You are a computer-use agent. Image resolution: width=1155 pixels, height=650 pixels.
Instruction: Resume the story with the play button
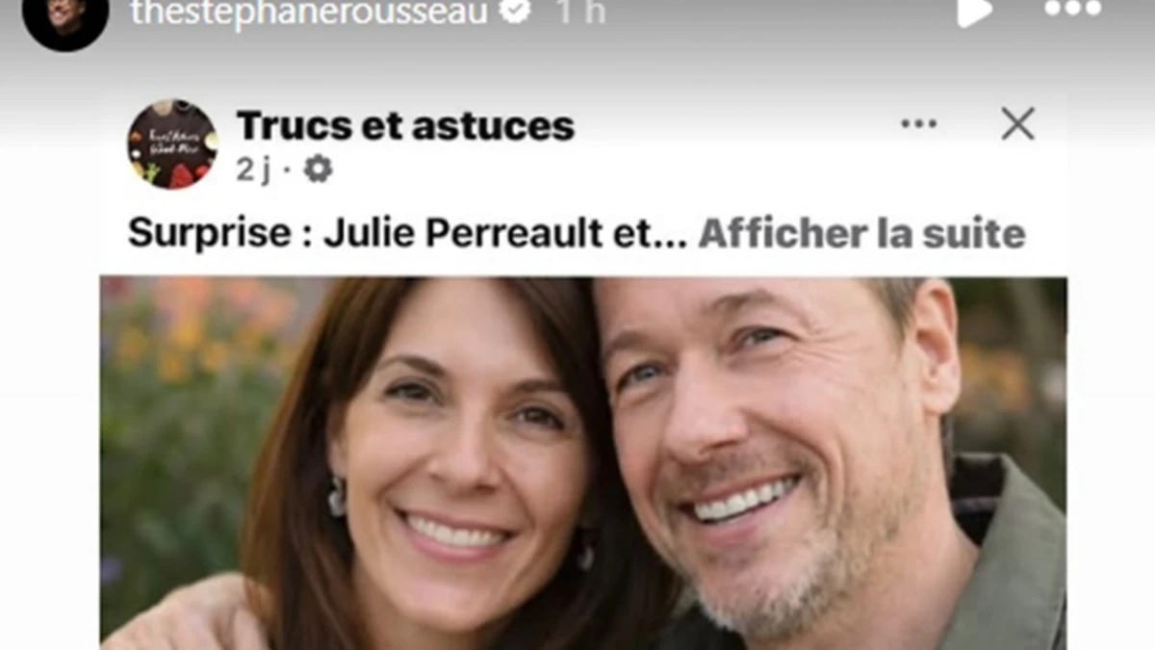click(x=973, y=11)
